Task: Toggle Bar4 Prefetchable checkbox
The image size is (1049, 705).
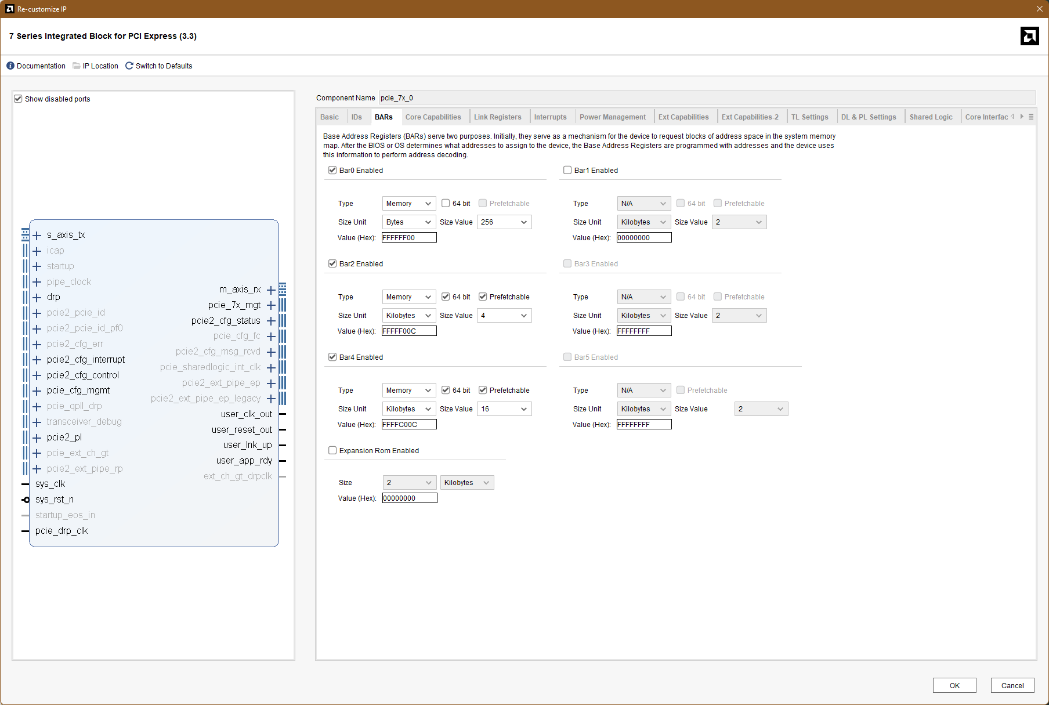Action: tap(483, 390)
